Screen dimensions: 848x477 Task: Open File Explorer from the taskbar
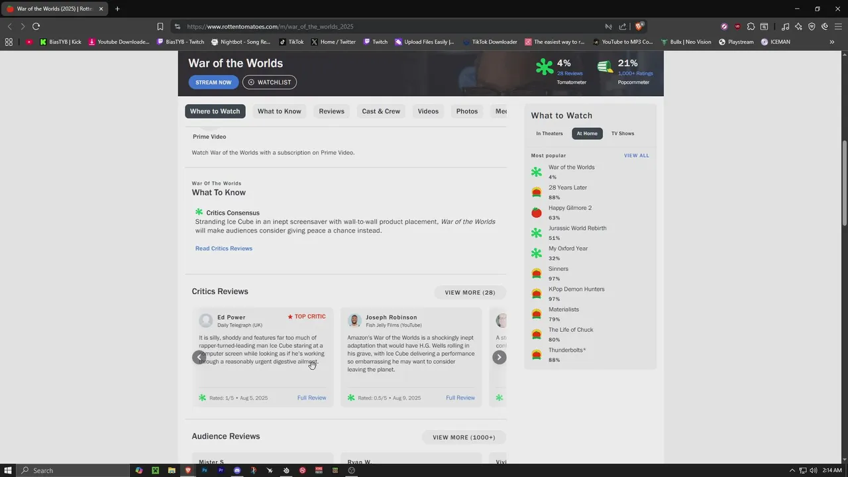(172, 470)
